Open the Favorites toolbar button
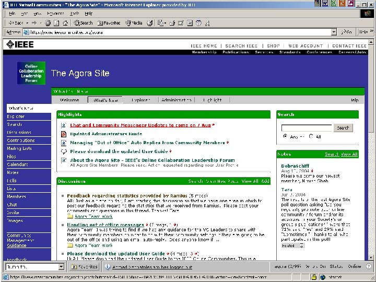 109,23
